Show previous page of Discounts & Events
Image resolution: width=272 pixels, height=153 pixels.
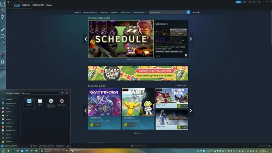pyautogui.click(x=86, y=111)
